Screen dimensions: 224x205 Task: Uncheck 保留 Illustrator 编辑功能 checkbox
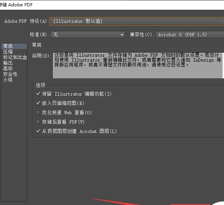pyautogui.click(x=38, y=94)
